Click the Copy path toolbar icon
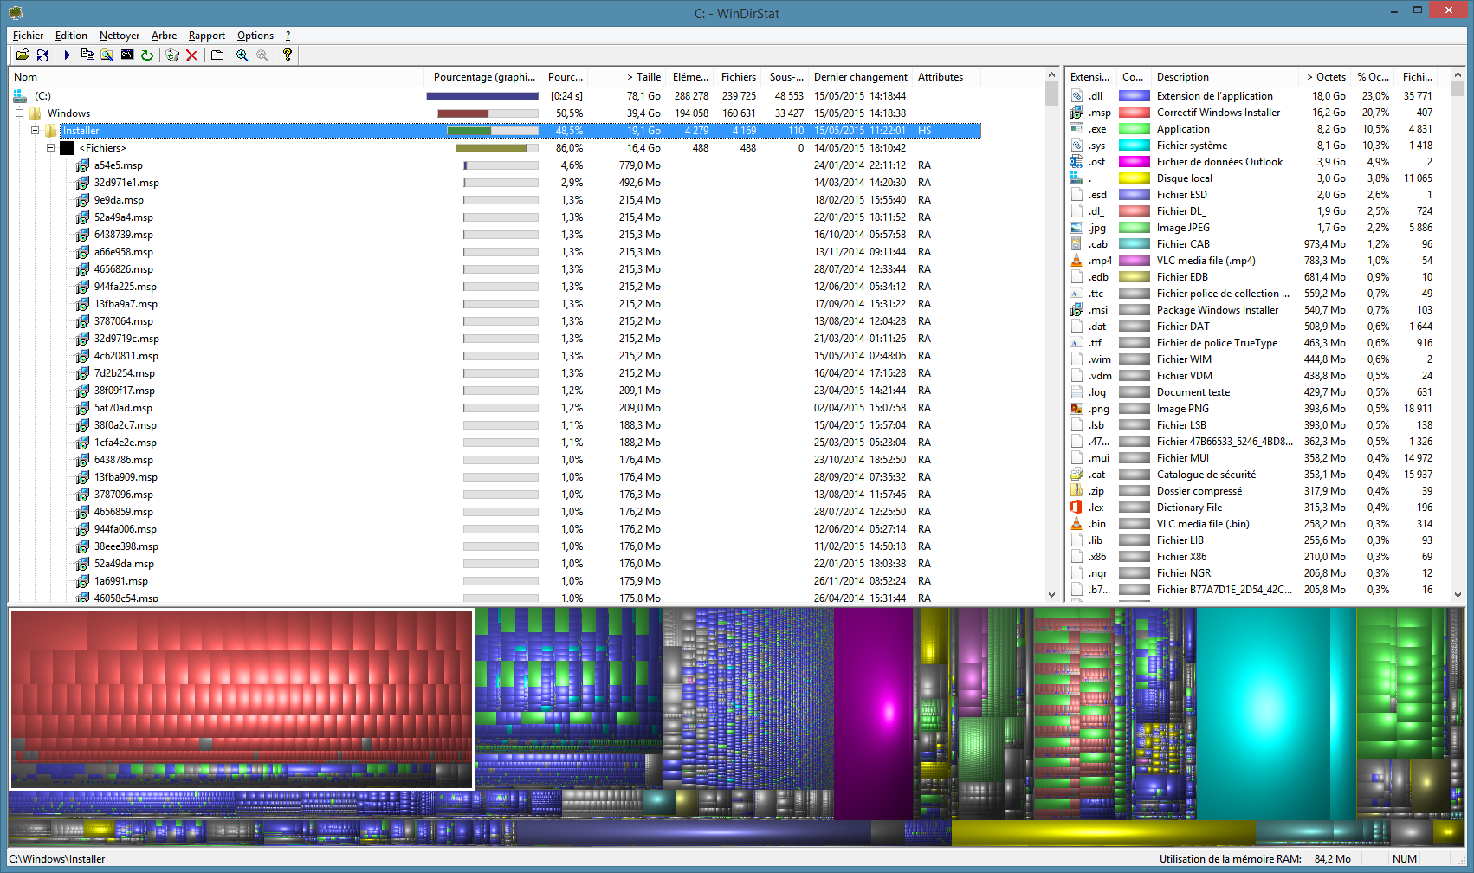 tap(87, 55)
